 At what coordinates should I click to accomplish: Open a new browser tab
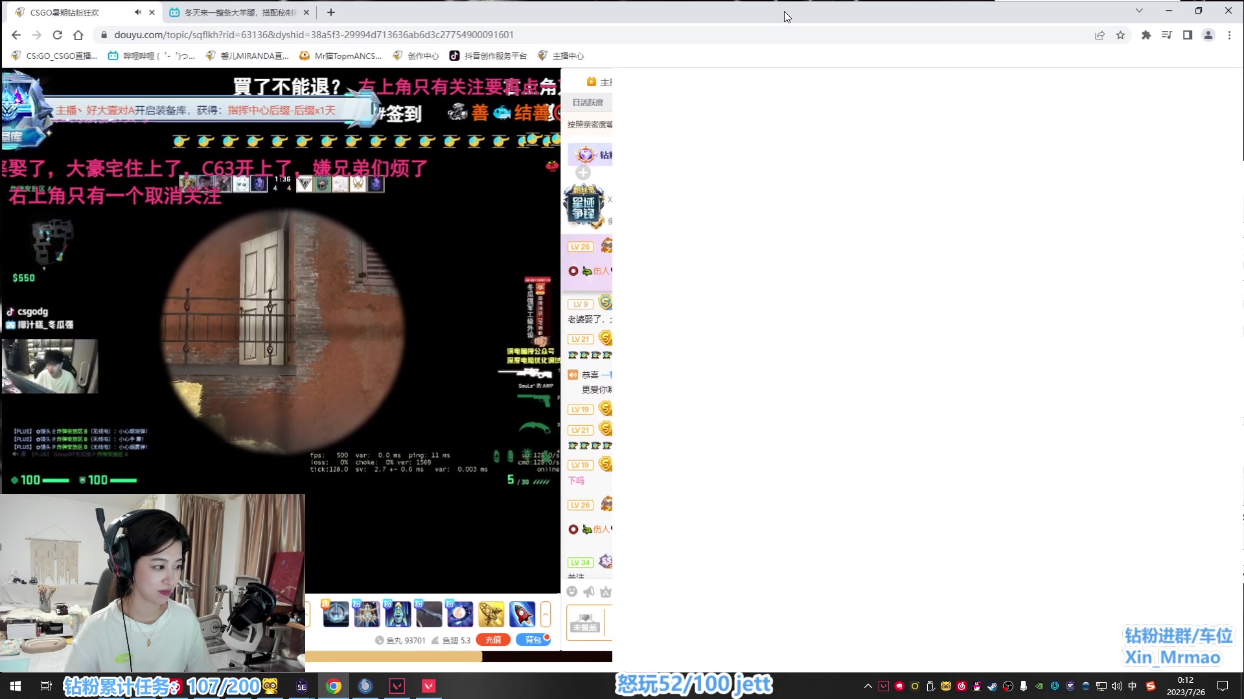point(331,12)
